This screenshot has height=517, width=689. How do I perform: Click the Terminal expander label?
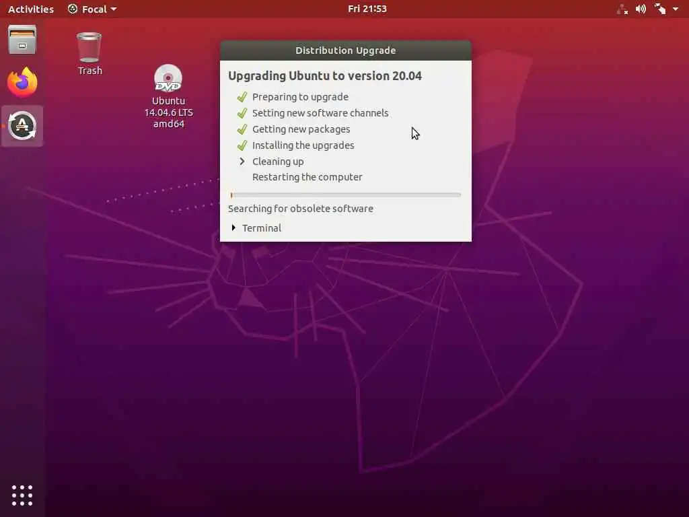pos(262,228)
